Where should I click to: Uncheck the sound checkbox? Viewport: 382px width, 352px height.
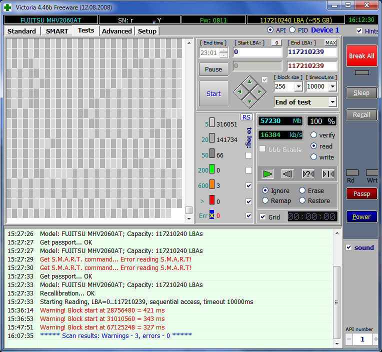(x=349, y=247)
